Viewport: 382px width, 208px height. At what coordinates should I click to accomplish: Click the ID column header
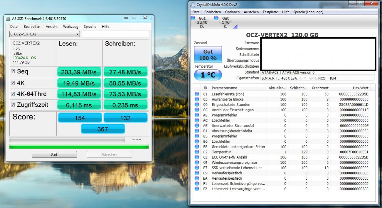coord(205,88)
